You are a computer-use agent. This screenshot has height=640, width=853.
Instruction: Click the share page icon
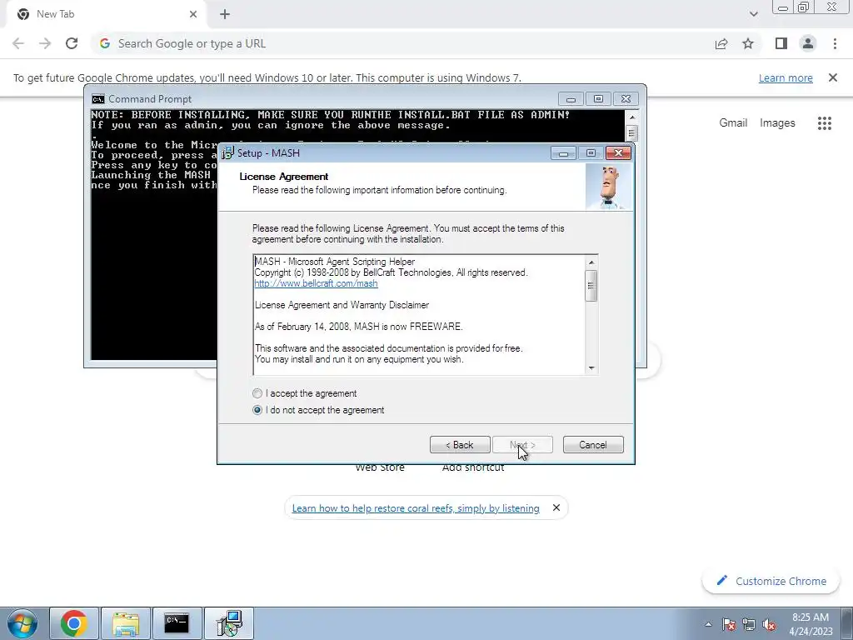click(x=721, y=43)
